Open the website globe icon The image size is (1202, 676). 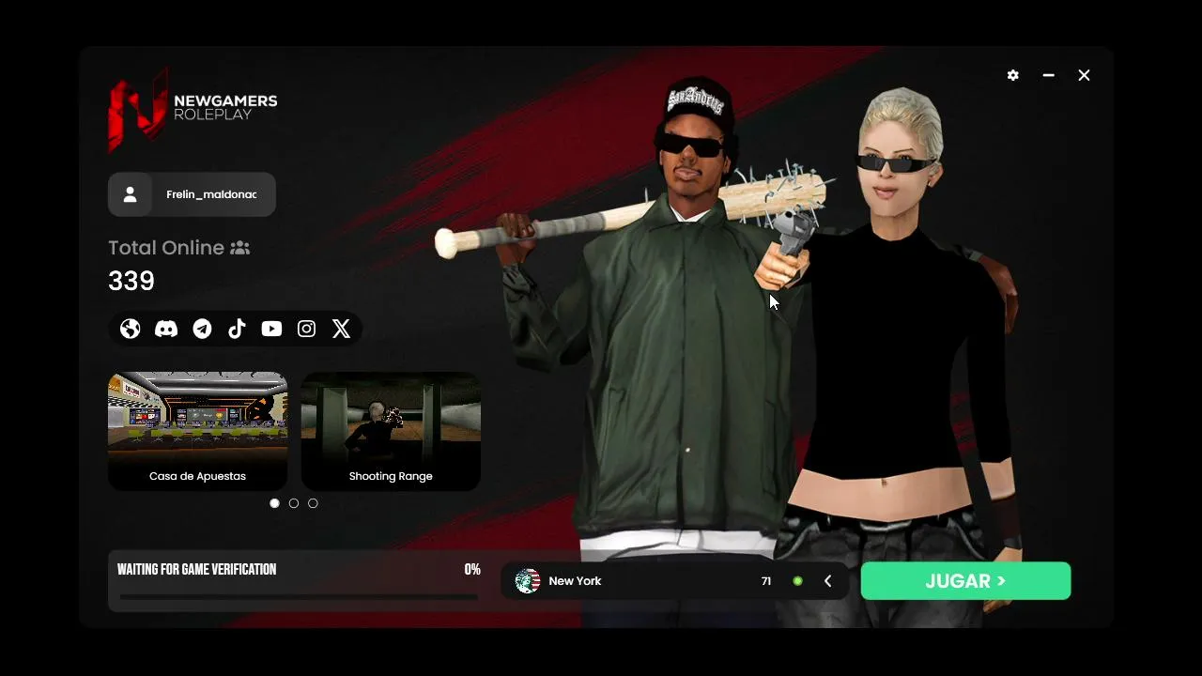(131, 329)
